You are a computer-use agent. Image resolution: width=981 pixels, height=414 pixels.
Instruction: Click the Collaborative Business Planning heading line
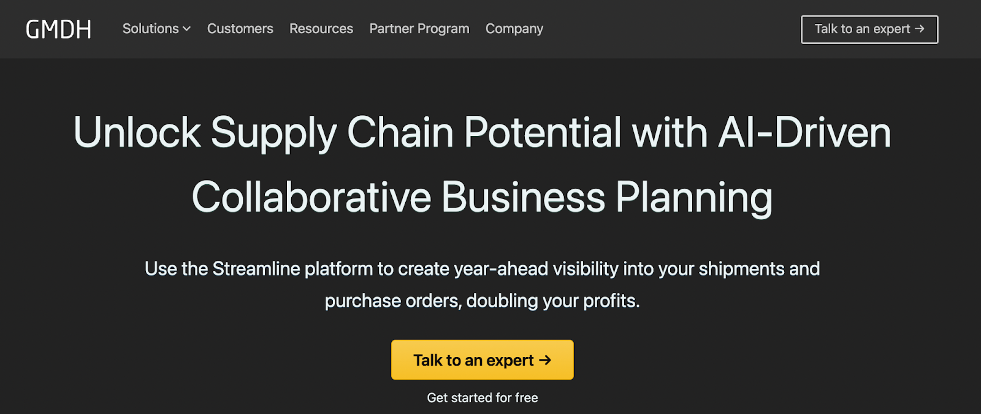tap(482, 197)
